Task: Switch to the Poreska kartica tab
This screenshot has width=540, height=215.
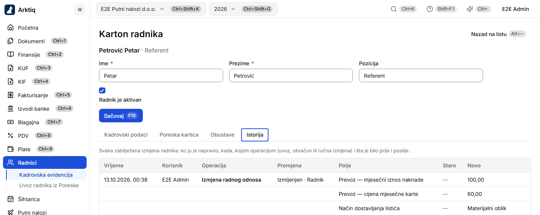Action: point(179,135)
